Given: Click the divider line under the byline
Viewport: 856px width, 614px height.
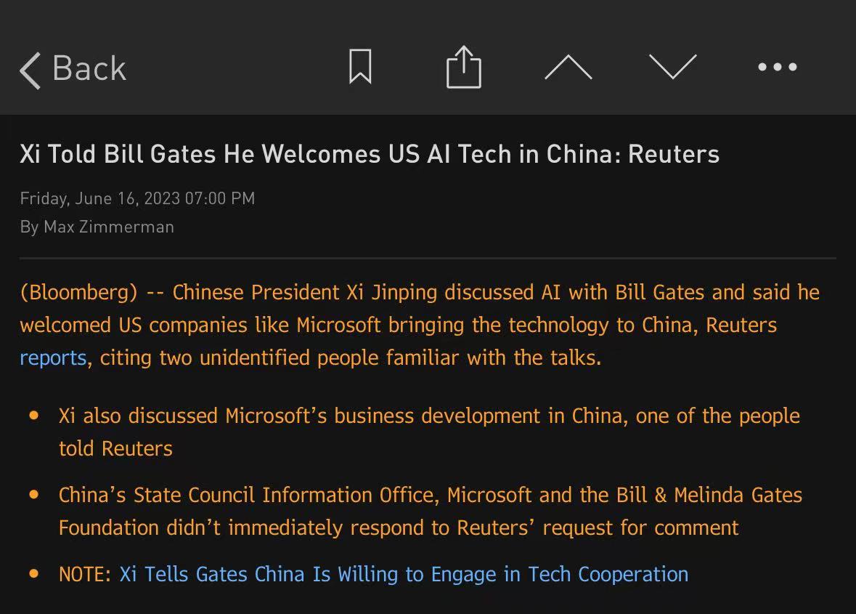Looking at the screenshot, I should (428, 258).
